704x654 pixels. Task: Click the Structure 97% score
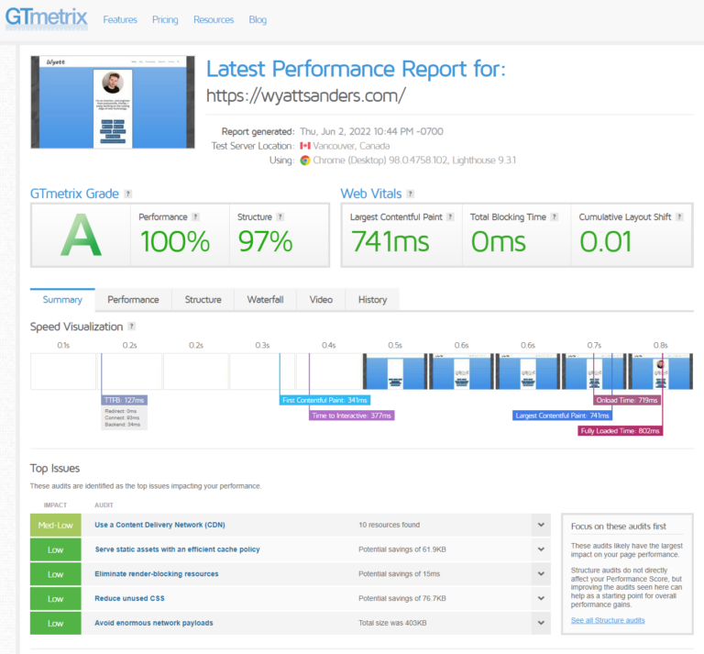click(265, 241)
